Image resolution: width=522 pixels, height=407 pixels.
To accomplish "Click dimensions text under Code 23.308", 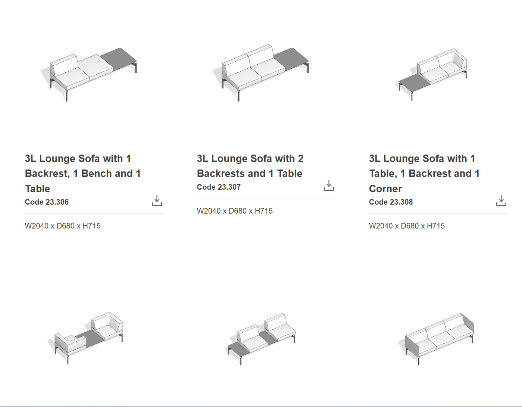I will coord(407,226).
